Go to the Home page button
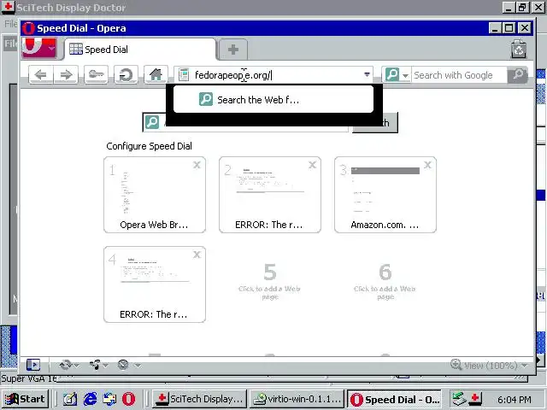The height and width of the screenshot is (410, 547). coord(156,74)
